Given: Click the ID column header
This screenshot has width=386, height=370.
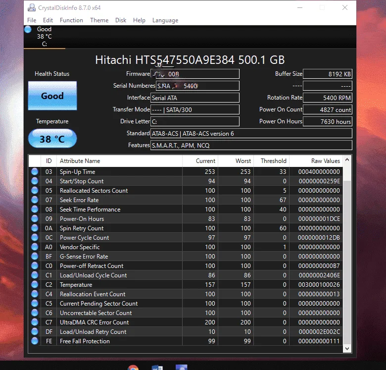Looking at the screenshot, I should [48, 161].
